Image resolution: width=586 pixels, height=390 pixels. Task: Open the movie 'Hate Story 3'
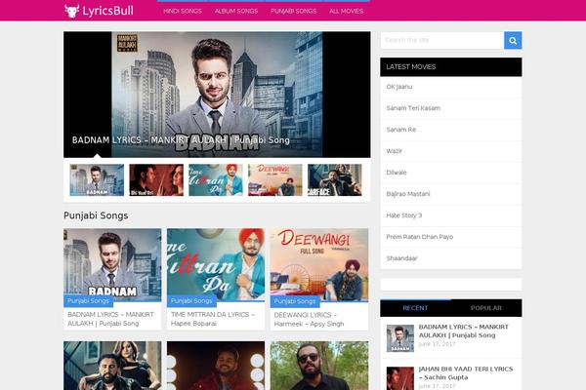(404, 215)
